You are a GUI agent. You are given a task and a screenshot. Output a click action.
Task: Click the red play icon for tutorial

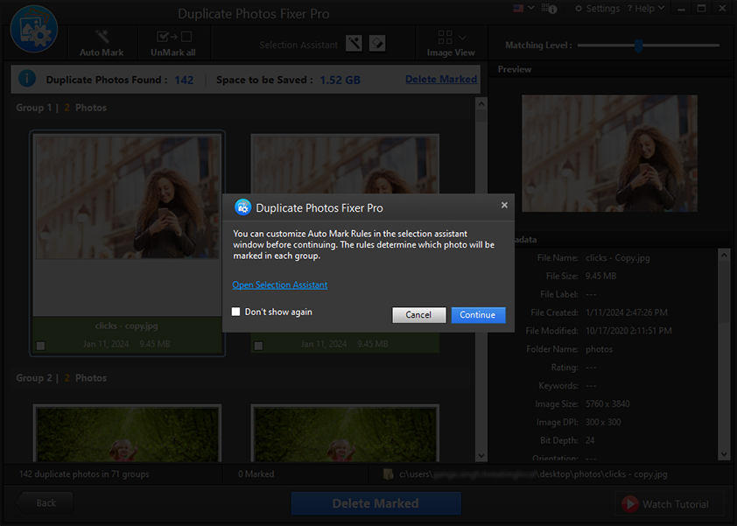(630, 504)
